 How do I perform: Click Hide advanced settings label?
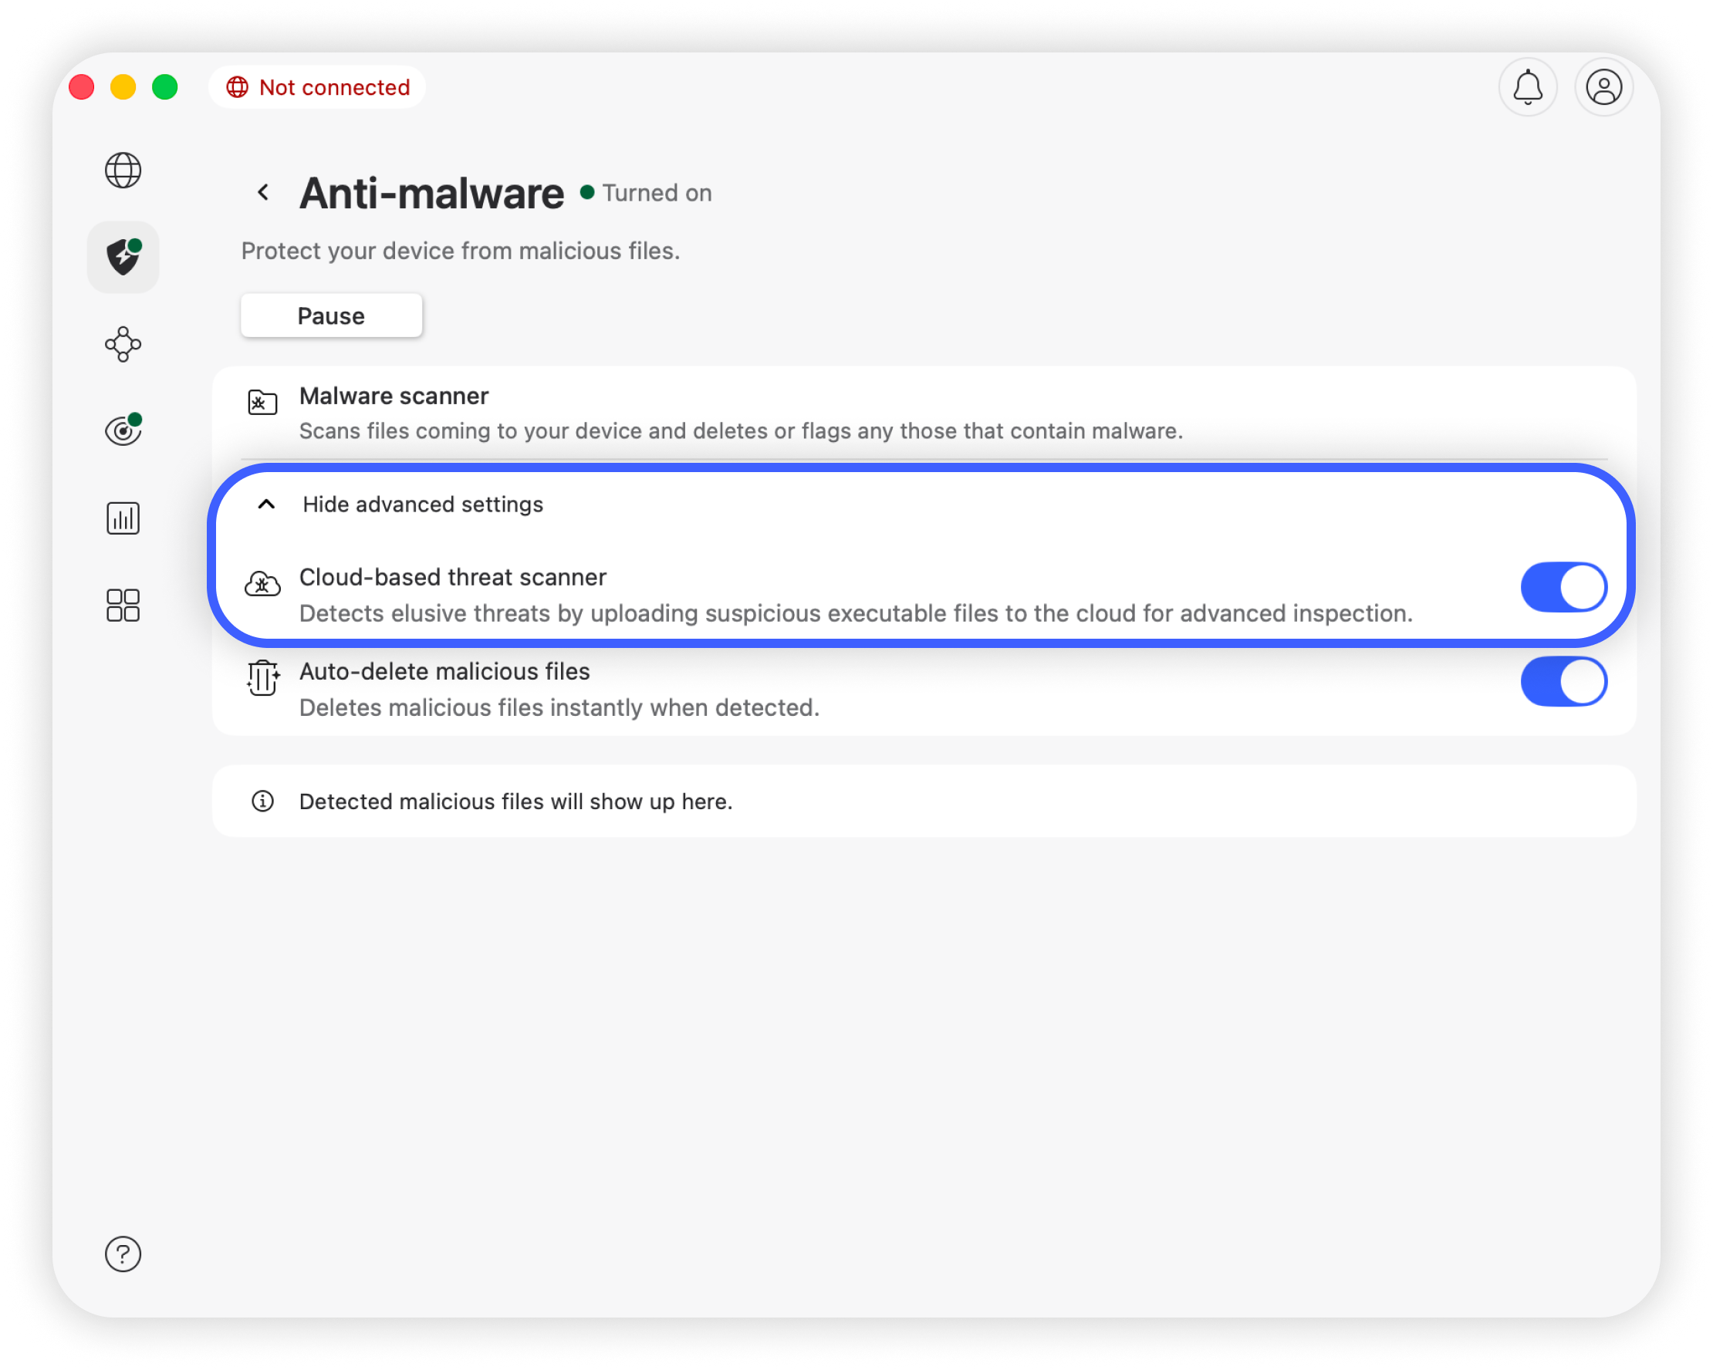tap(423, 504)
